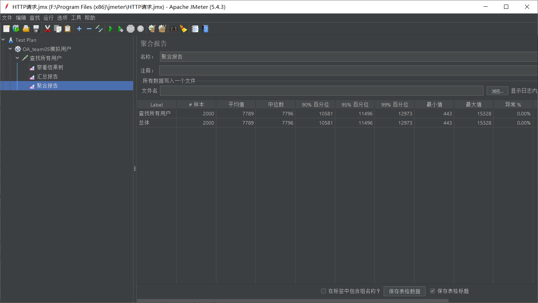Open the Templates toolbar icon

pyautogui.click(x=16, y=29)
